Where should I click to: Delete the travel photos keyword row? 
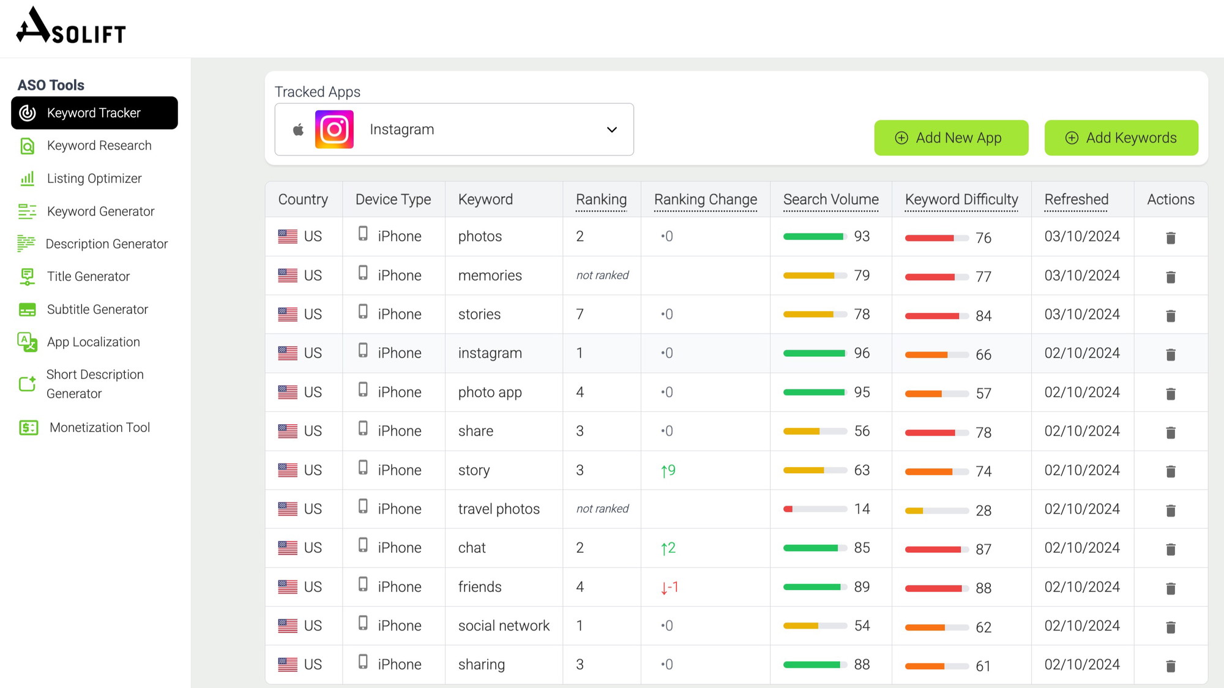coord(1171,510)
